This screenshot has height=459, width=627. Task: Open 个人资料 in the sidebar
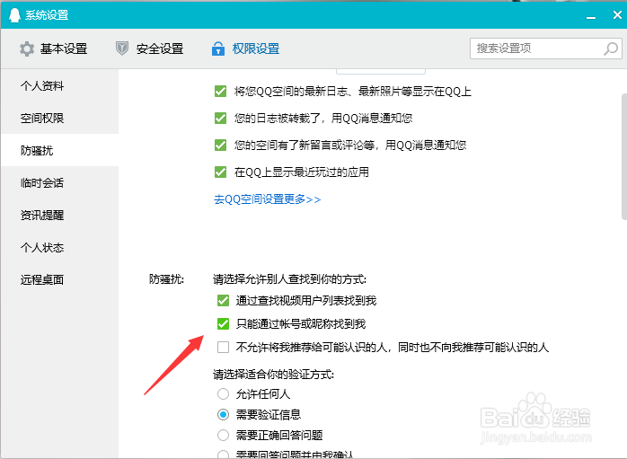(59, 85)
